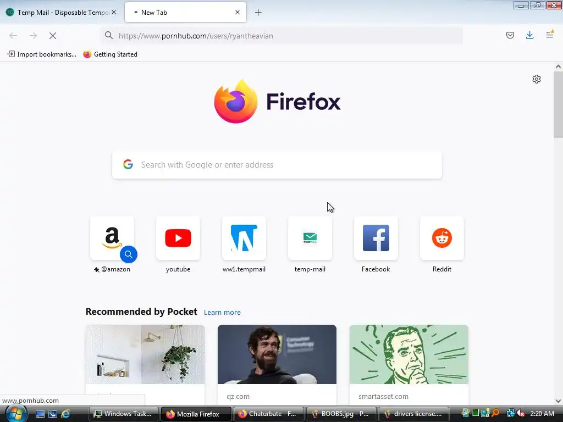Image resolution: width=563 pixels, height=422 pixels.
Task: Click the page scrollbar up arrow
Action: click(x=558, y=66)
